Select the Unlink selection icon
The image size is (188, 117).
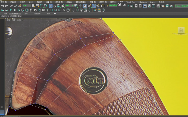pyautogui.click(x=15, y=6)
